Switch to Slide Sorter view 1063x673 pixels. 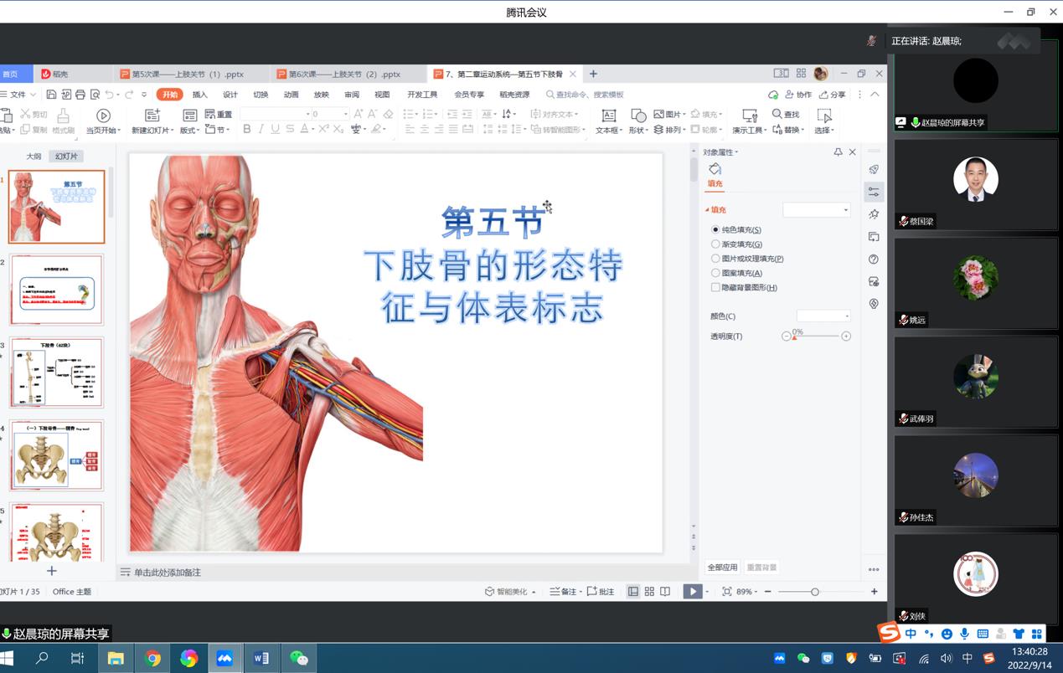pyautogui.click(x=649, y=592)
